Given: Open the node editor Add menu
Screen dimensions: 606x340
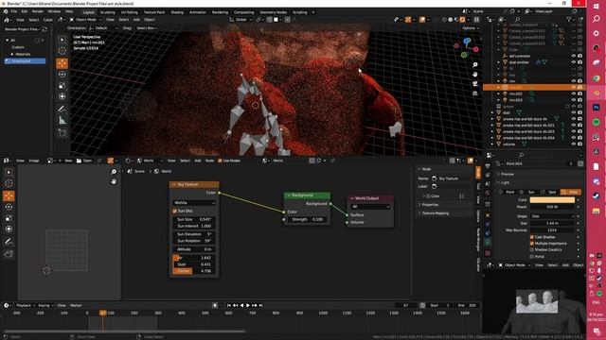Looking at the screenshot, I should [x=198, y=161].
